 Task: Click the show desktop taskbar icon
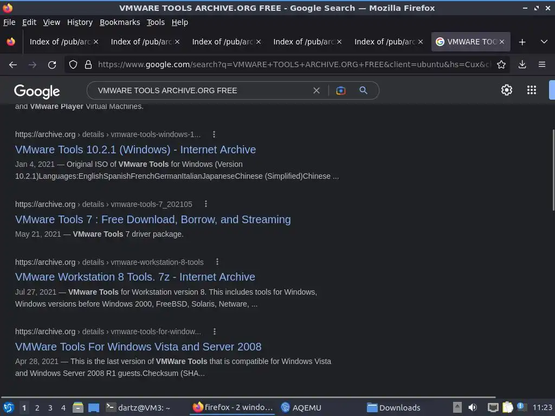point(94,407)
